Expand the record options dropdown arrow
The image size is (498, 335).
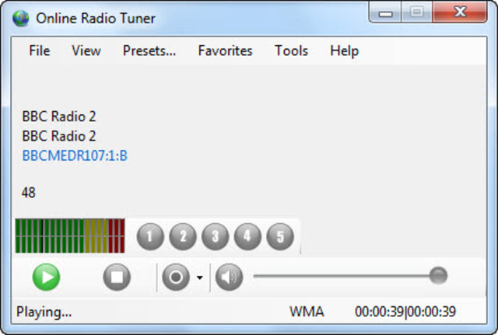click(x=199, y=277)
